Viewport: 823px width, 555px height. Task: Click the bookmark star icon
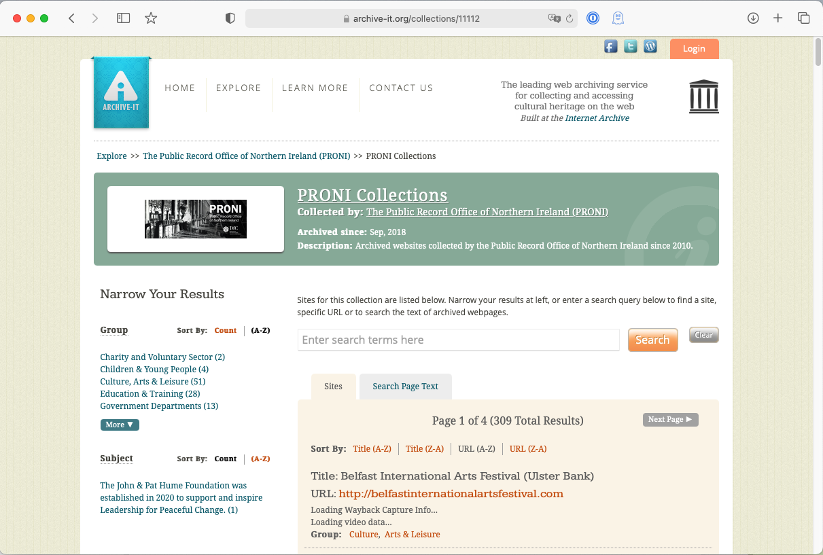click(x=151, y=18)
